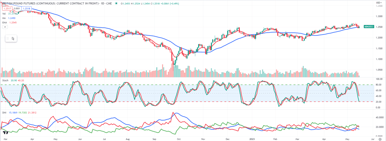The width and height of the screenshot is (386, 141).
Task: Click the red sell price 1.2517 button
Action: pos(7,8)
